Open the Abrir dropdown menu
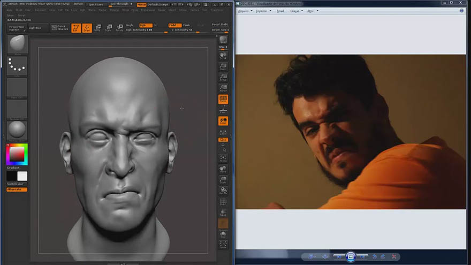471x265 pixels. [313, 11]
